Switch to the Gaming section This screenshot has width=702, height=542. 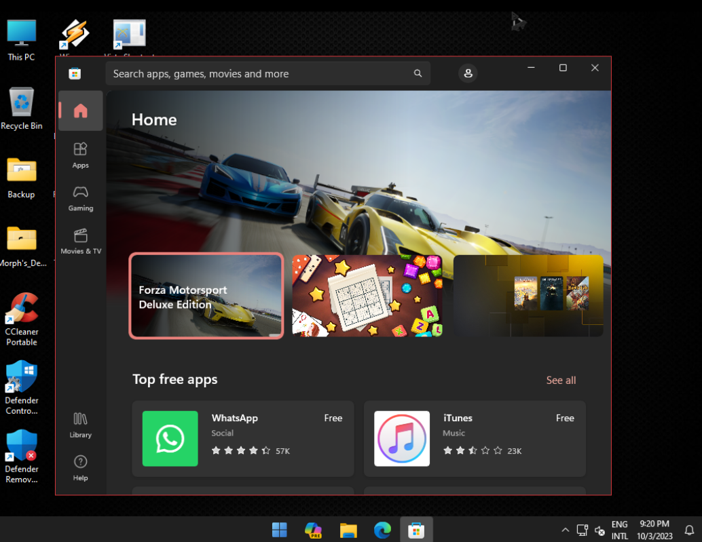(x=81, y=198)
